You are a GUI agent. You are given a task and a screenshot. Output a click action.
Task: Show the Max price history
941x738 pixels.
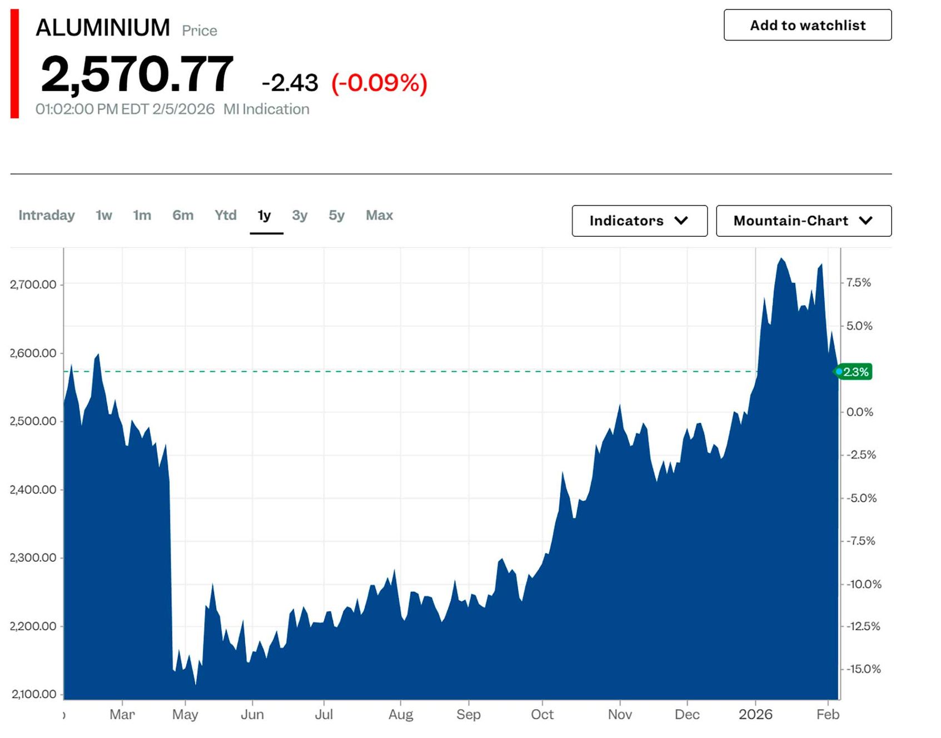[x=379, y=215]
